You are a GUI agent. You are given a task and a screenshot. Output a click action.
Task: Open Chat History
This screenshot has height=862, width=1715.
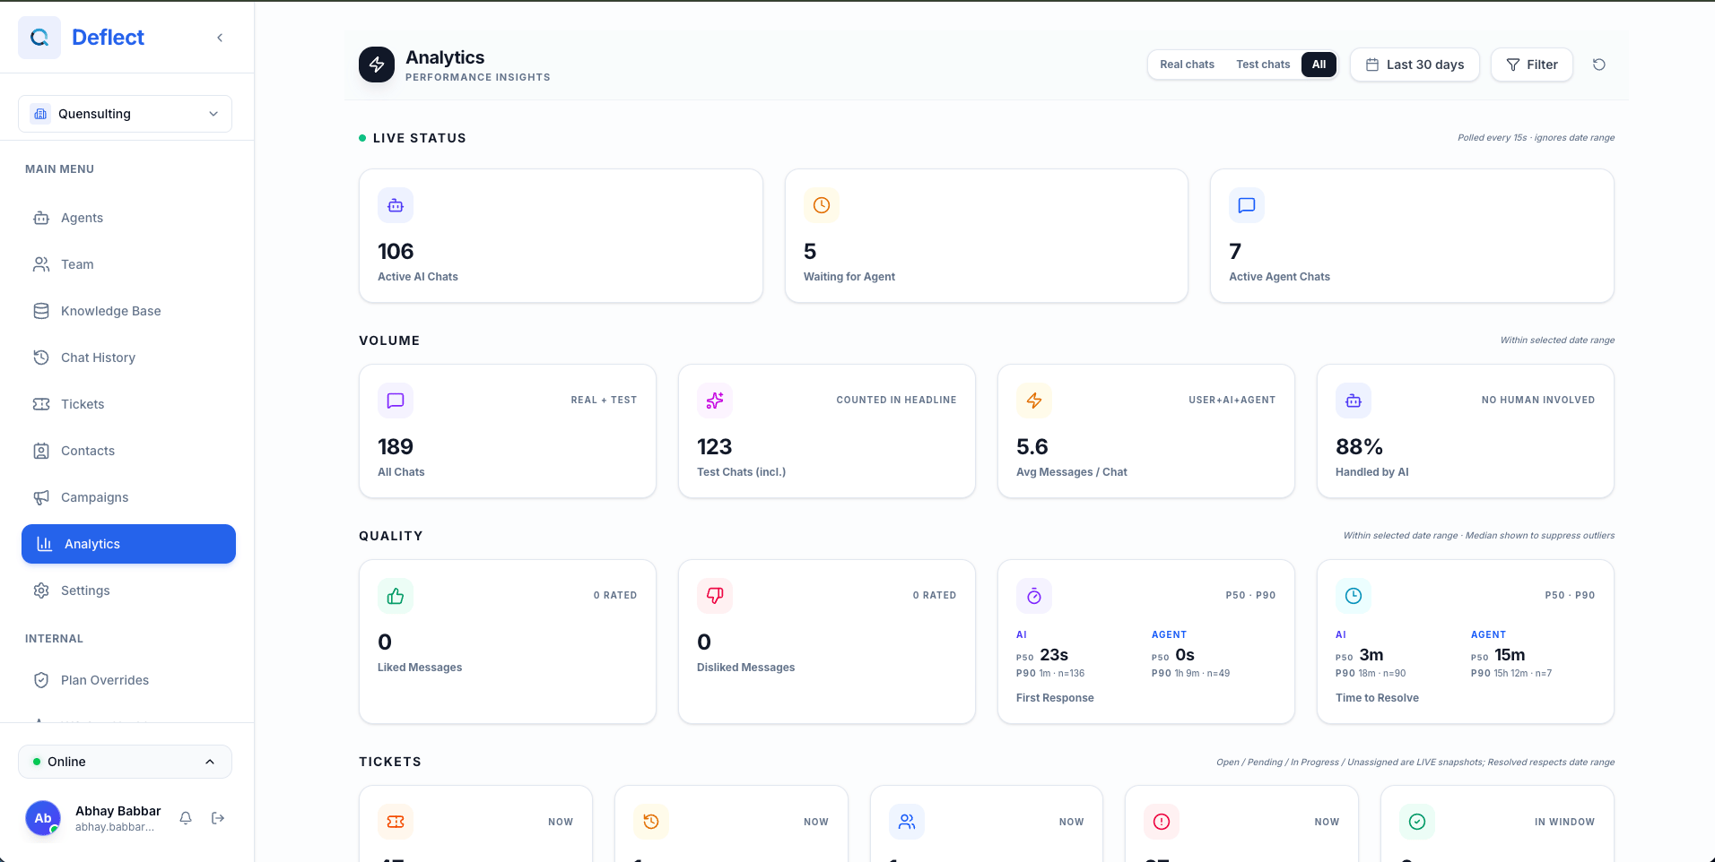(x=128, y=358)
